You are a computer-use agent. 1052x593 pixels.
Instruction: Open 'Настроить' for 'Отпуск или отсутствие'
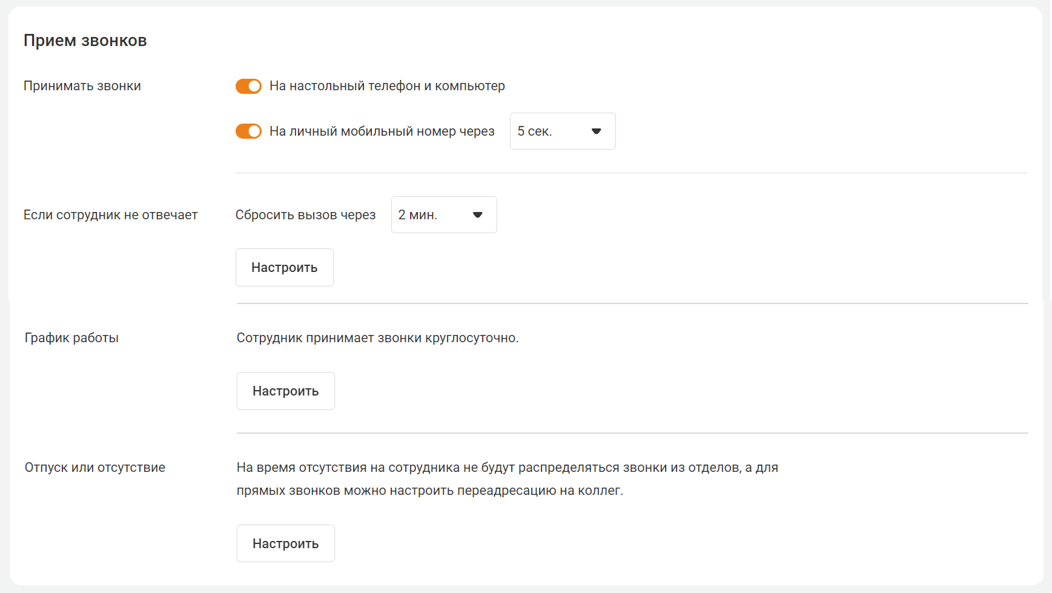(285, 544)
